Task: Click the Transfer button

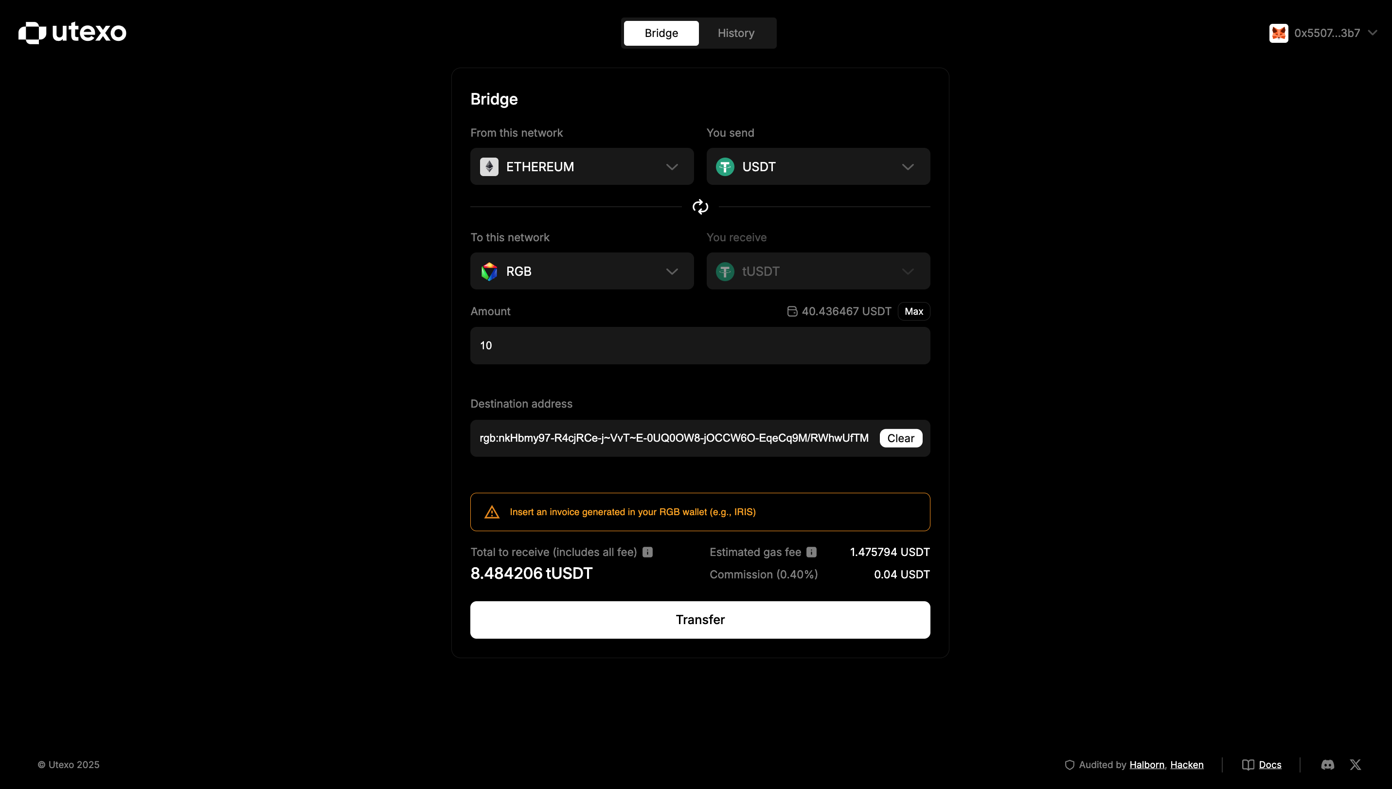Action: 699,620
